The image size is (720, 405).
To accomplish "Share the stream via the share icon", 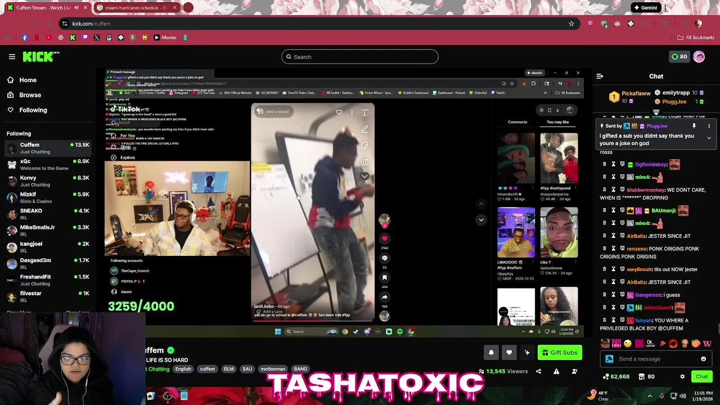I will tap(538, 372).
